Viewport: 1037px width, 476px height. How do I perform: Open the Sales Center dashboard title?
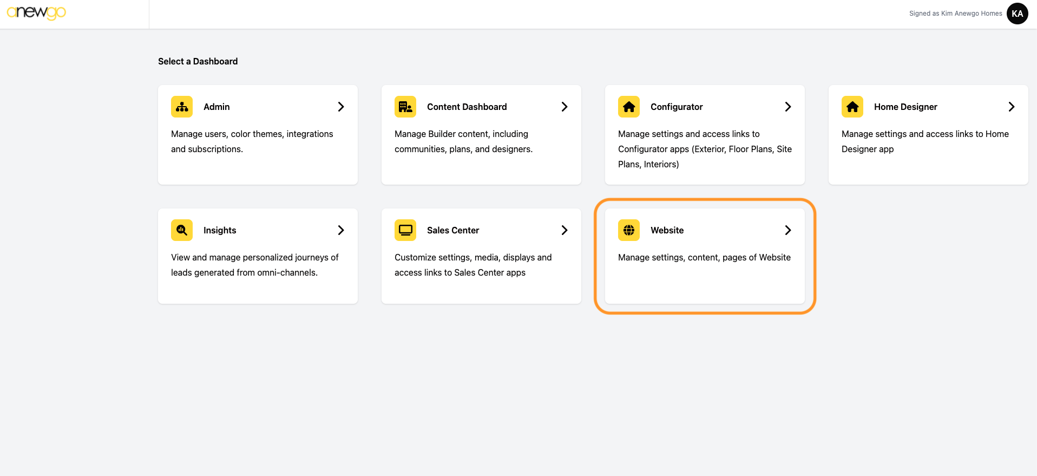point(453,230)
